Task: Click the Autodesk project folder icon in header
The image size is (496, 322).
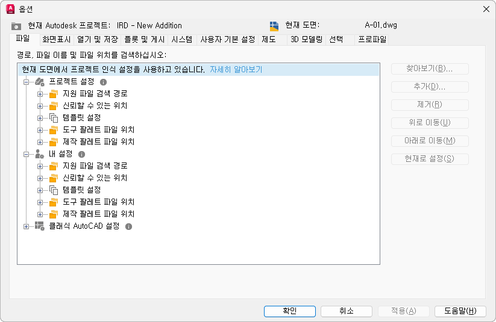Action: 16,26
